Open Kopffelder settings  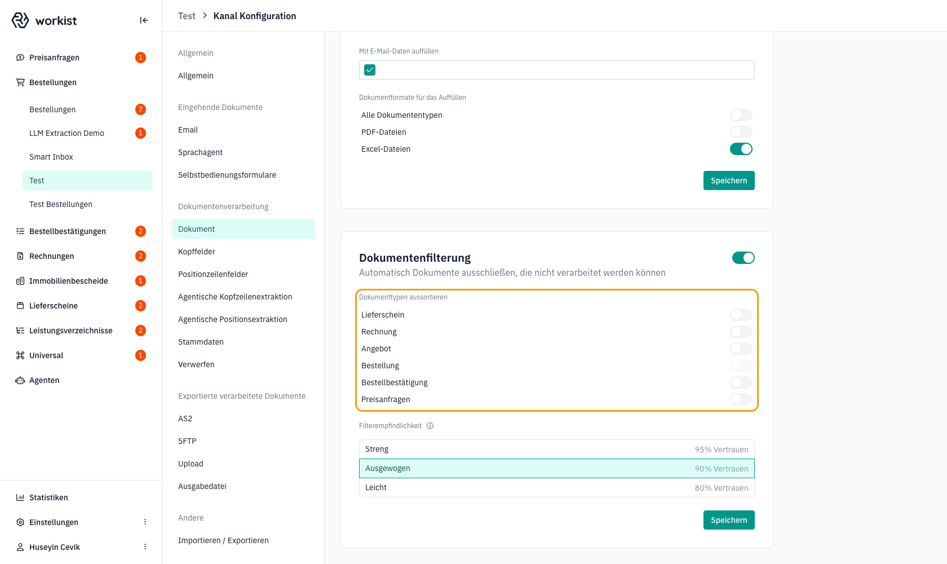[x=243, y=252]
